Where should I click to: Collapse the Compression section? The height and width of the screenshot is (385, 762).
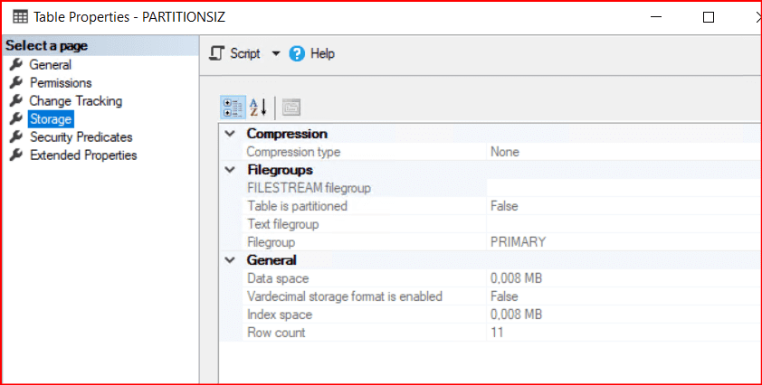[x=229, y=134]
